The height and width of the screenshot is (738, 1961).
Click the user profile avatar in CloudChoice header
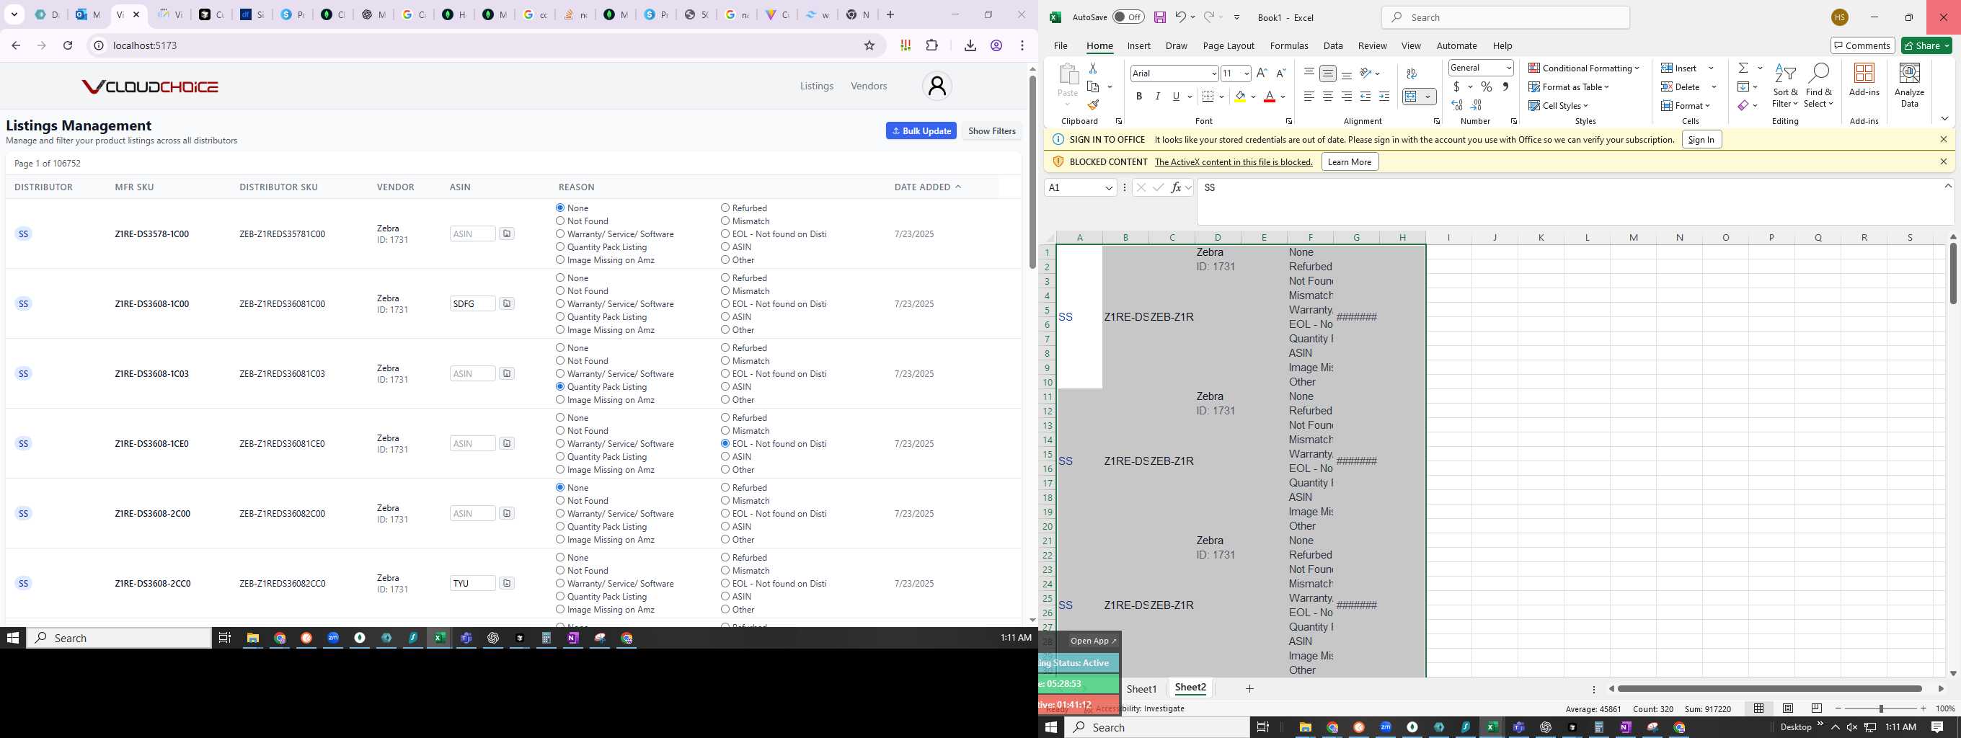(937, 86)
